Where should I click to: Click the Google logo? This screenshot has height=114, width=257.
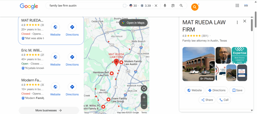pyautogui.click(x=29, y=6)
